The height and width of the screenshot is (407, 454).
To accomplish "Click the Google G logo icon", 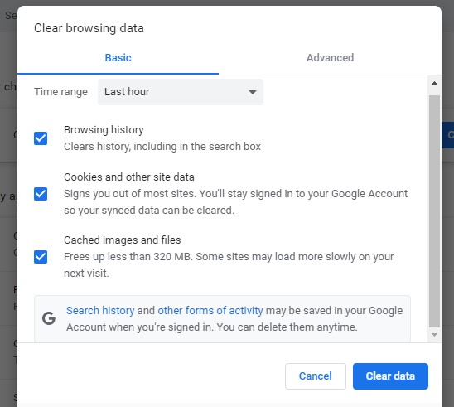I will [49, 318].
